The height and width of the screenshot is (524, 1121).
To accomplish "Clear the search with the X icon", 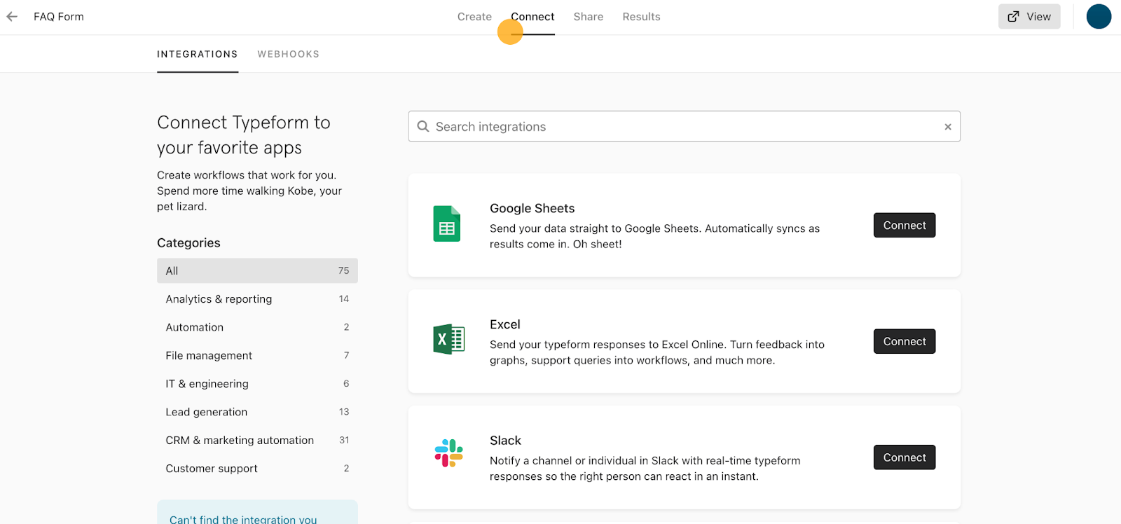I will tap(948, 127).
